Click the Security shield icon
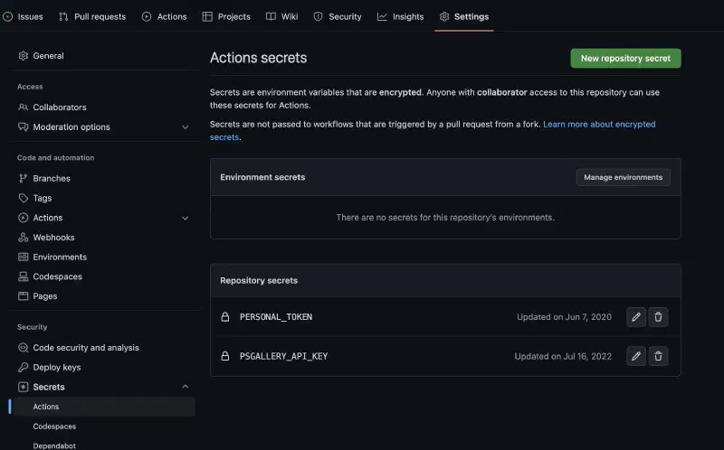 [319, 16]
